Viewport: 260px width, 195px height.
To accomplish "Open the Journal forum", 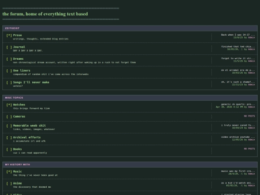I will pyautogui.click(x=19, y=47).
